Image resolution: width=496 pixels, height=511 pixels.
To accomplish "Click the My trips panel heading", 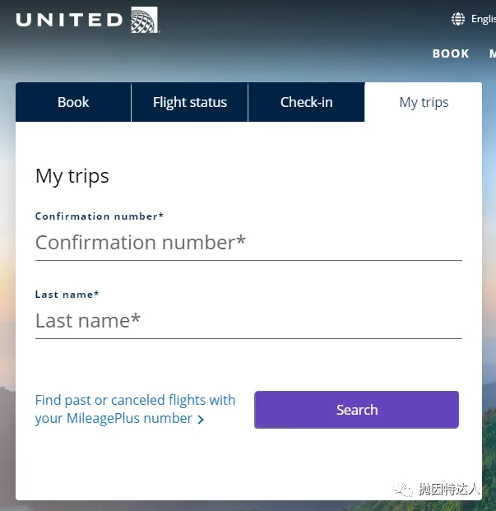I will point(72,175).
